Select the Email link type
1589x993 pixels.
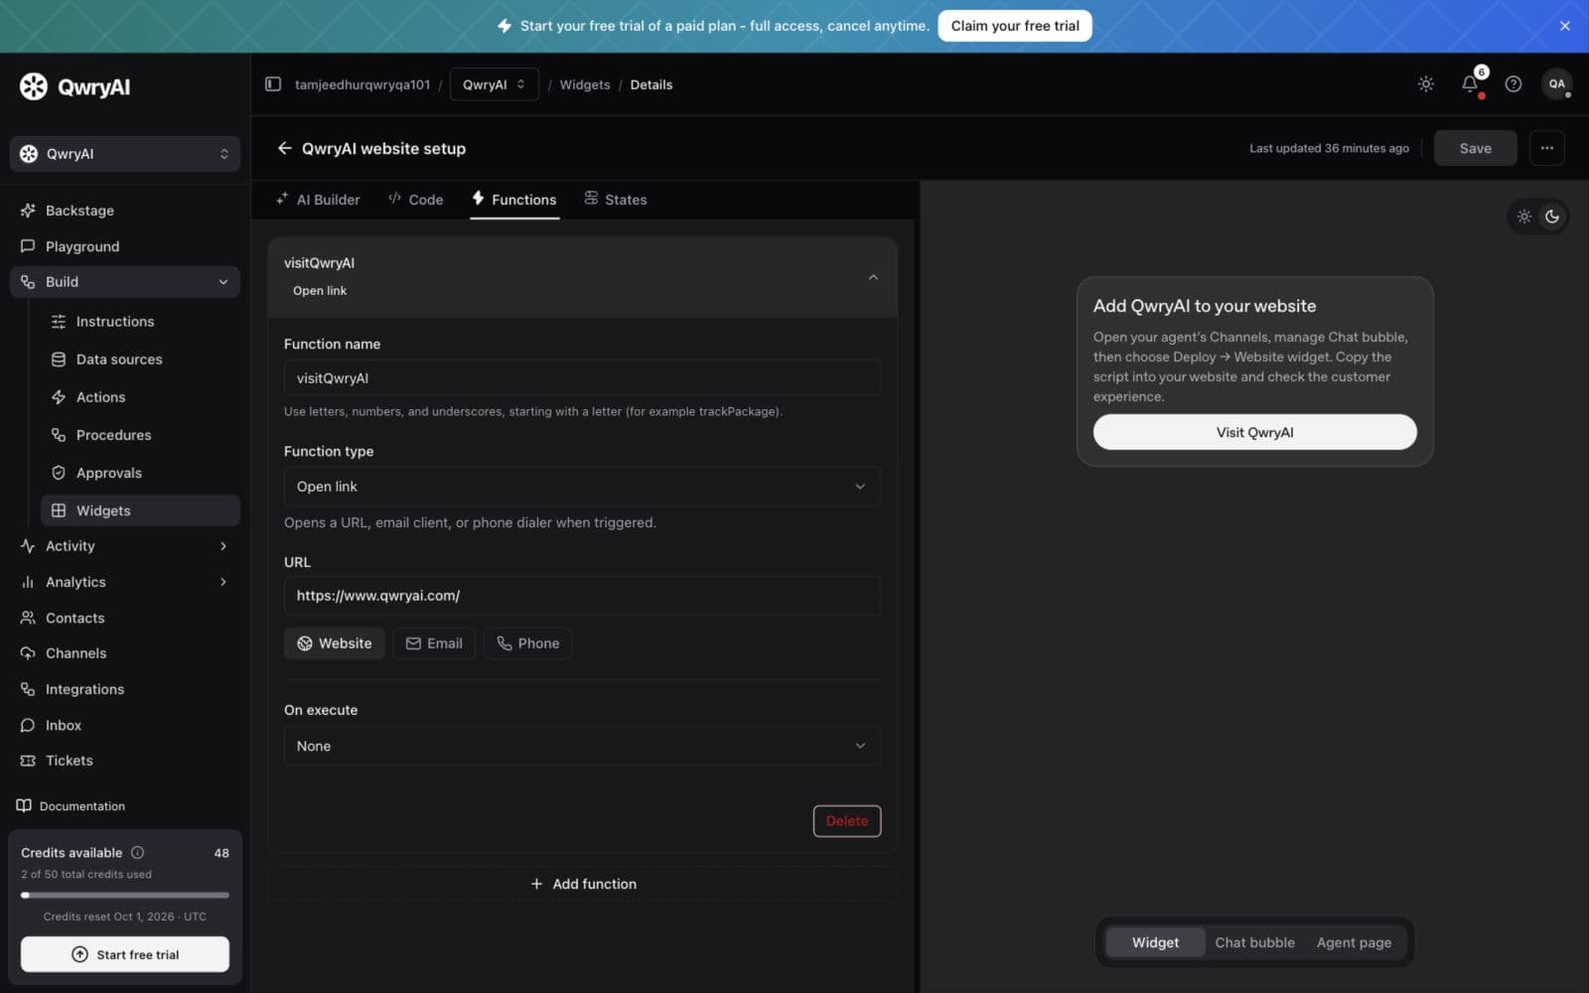point(434,643)
